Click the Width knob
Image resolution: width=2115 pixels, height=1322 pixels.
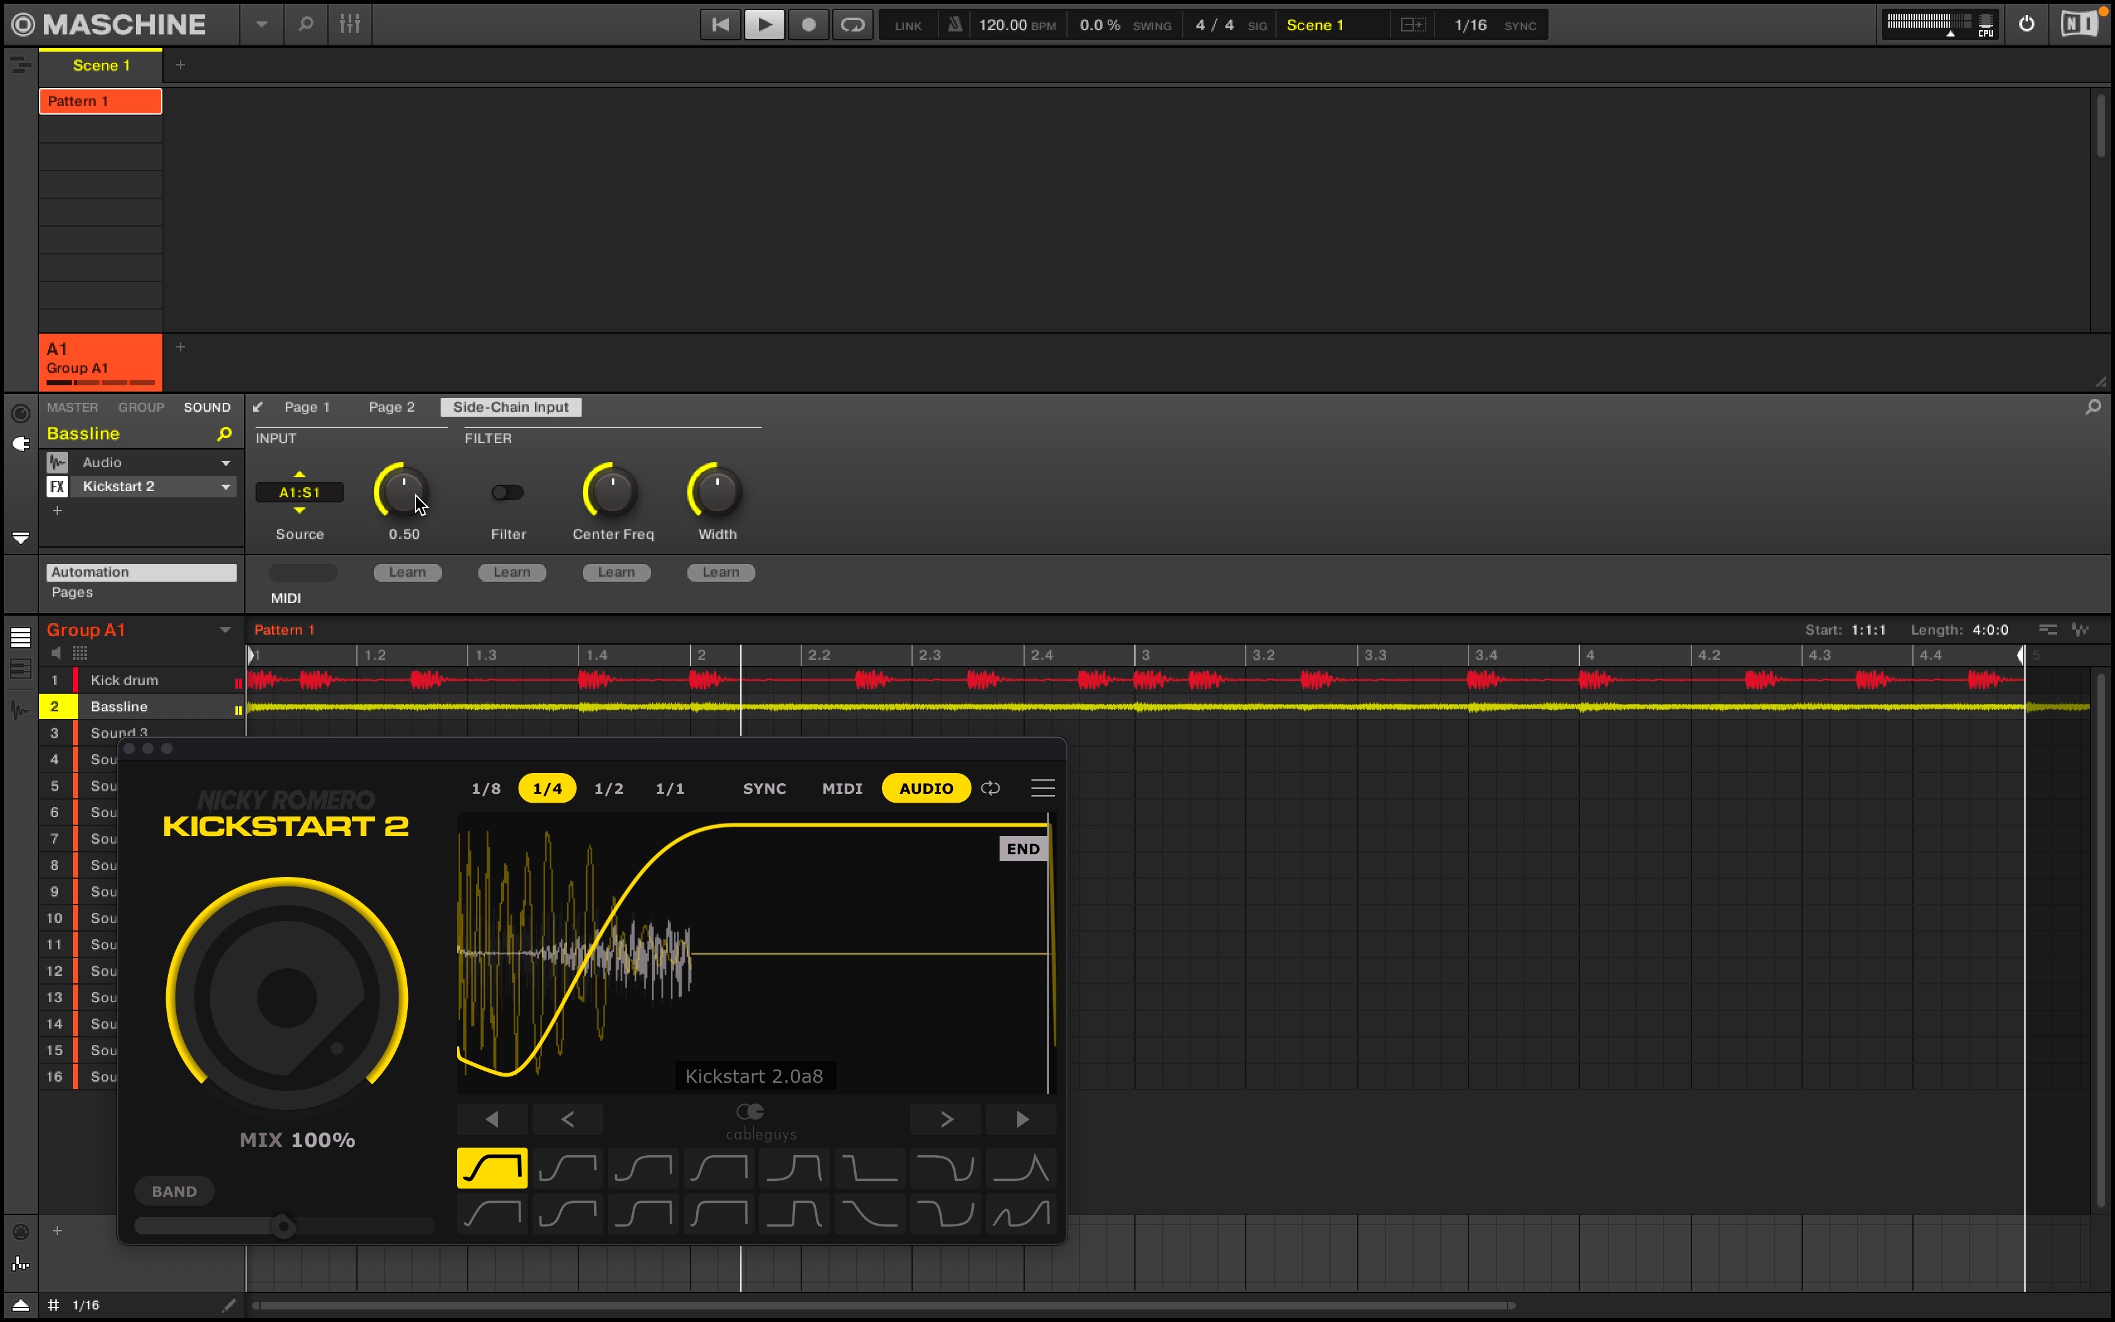(x=717, y=492)
